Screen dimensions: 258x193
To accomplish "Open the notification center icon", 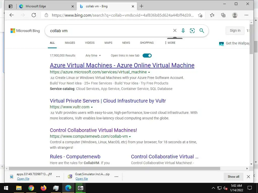I will click(x=250, y=188).
